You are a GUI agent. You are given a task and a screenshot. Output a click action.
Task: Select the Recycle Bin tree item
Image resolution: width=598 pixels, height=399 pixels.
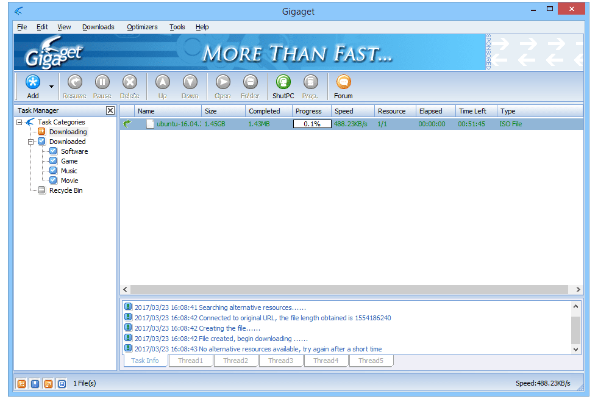[x=65, y=190]
